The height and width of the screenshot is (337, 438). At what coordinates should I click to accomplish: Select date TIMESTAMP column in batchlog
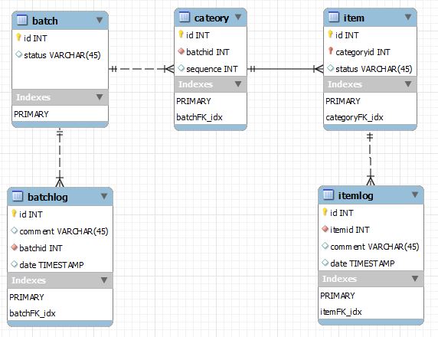(60, 265)
